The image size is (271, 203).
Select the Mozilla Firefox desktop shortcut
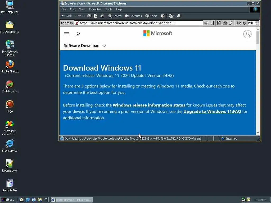(x=10, y=67)
